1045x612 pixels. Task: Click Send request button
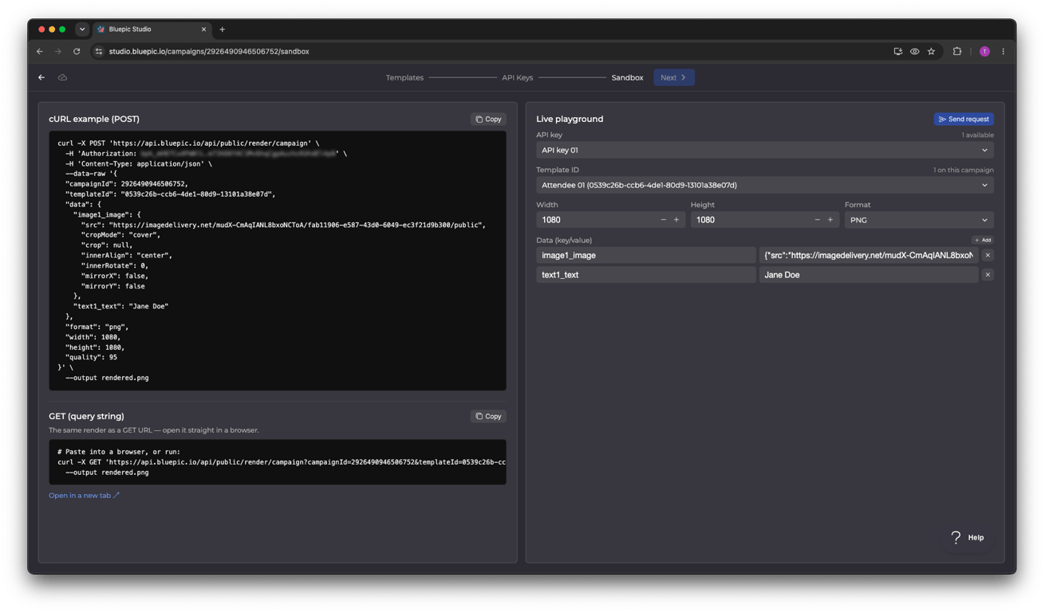tap(964, 119)
